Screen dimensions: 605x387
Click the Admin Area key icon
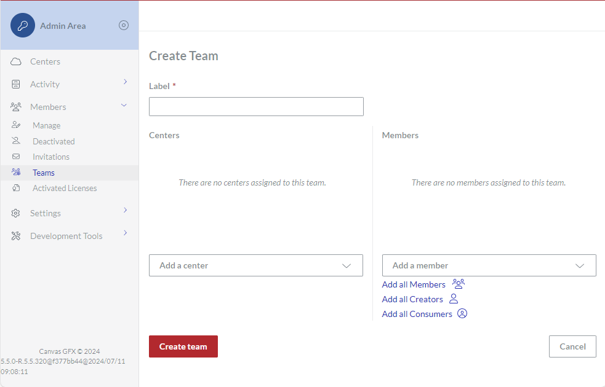tap(22, 25)
